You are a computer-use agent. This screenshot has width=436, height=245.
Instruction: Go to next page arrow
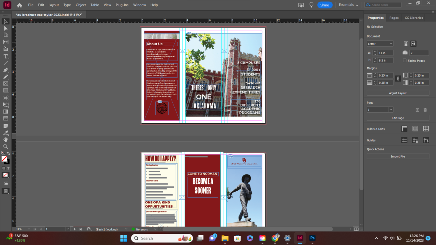tap(75, 229)
